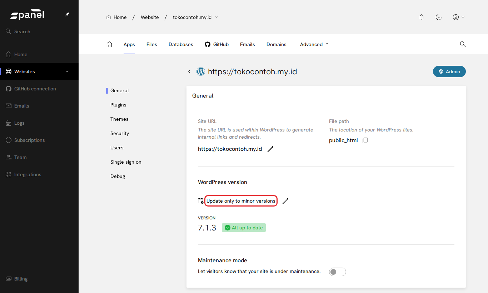Open GitHub connection in sidebar
This screenshot has height=293, width=488.
39,89
